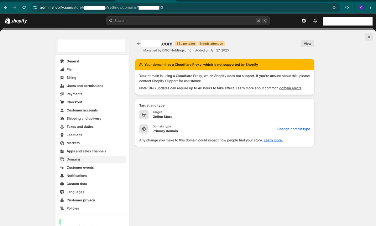Select the Taxes and duties icon
376x226 pixels.
click(62, 126)
